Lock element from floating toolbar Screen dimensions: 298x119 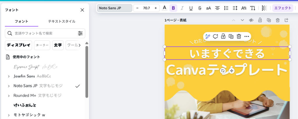[x=223, y=36]
